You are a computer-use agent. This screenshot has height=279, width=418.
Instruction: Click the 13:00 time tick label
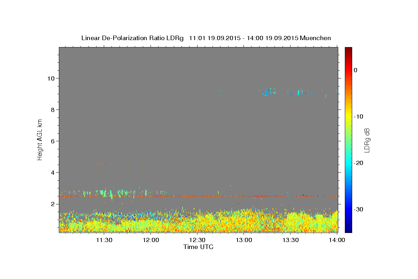244,240
